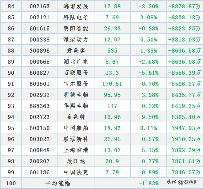
Task: Select row number 100
Action: click(x=11, y=183)
